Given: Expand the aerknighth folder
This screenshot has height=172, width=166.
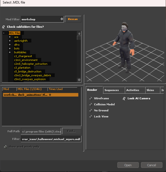Looking at the screenshot, I should [x=10, y=41].
